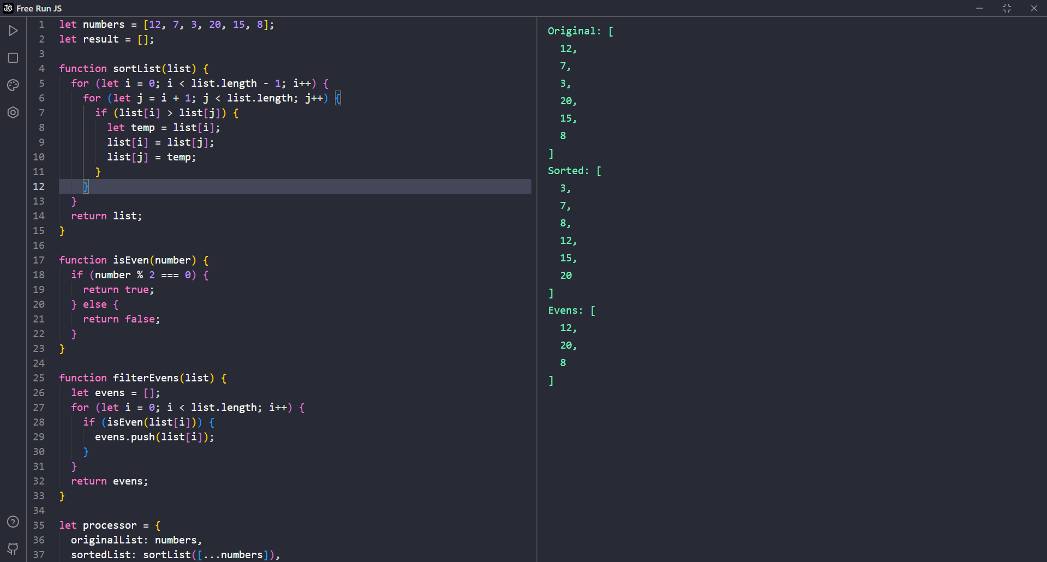This screenshot has height=562, width=1047.
Task: Close the Free Run JS window
Action: pyautogui.click(x=1034, y=8)
